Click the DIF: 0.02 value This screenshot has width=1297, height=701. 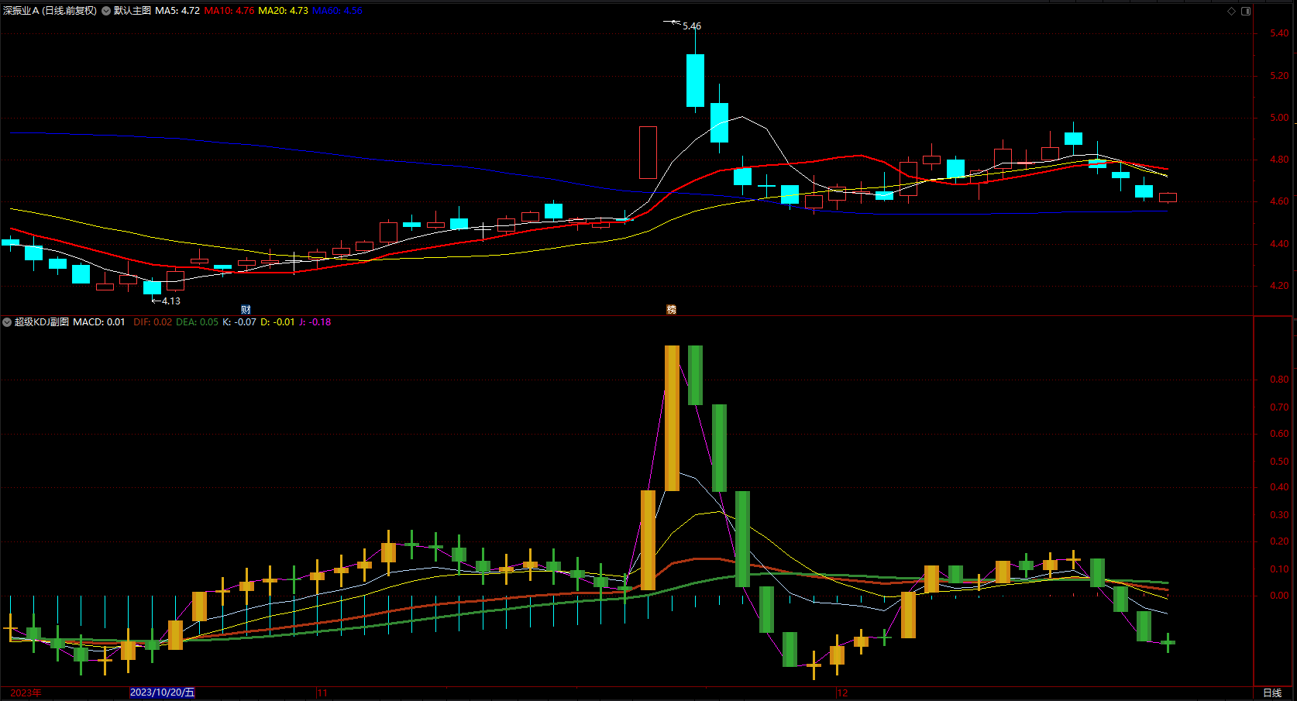coord(153,322)
